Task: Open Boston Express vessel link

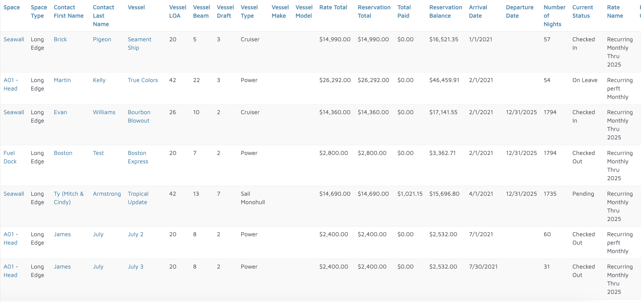Action: 138,157
